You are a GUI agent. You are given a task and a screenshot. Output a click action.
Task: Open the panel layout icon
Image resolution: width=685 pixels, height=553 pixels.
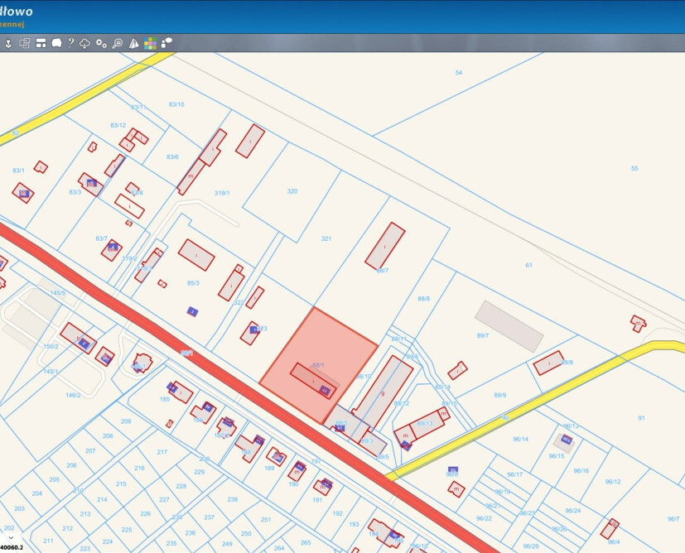[x=41, y=43]
